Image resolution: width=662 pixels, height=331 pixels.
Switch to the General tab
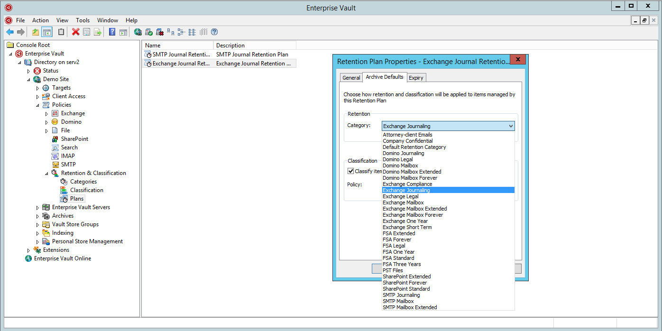pyautogui.click(x=351, y=78)
